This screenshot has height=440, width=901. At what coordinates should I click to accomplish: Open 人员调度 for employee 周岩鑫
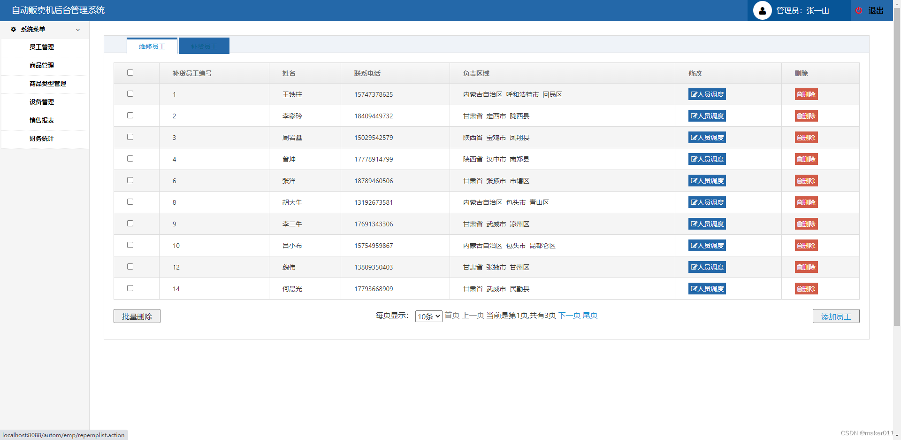pyautogui.click(x=707, y=138)
